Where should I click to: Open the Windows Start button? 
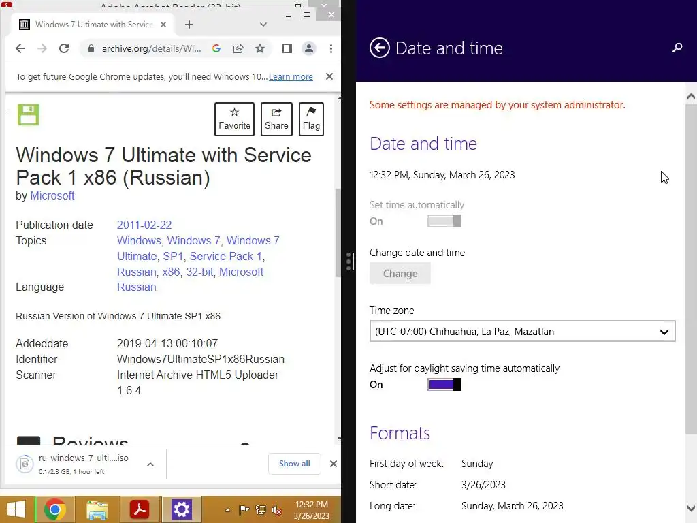16,509
